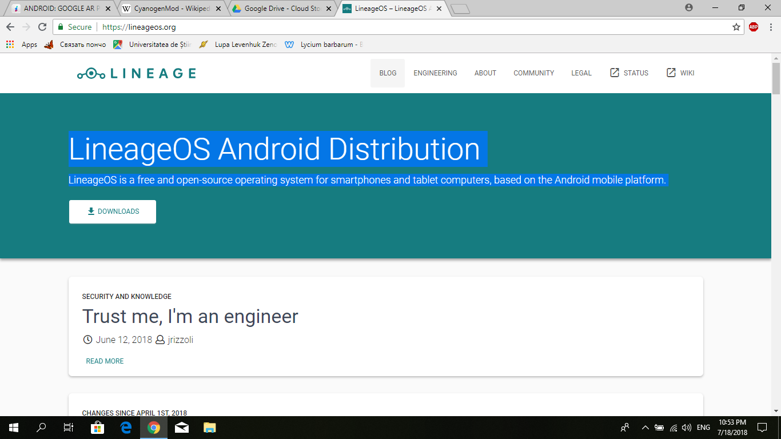
Task: Open the Apps shortcut in bookmarks bar
Action: (x=22, y=45)
